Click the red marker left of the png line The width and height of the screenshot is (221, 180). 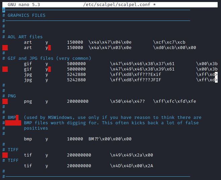click(5, 101)
